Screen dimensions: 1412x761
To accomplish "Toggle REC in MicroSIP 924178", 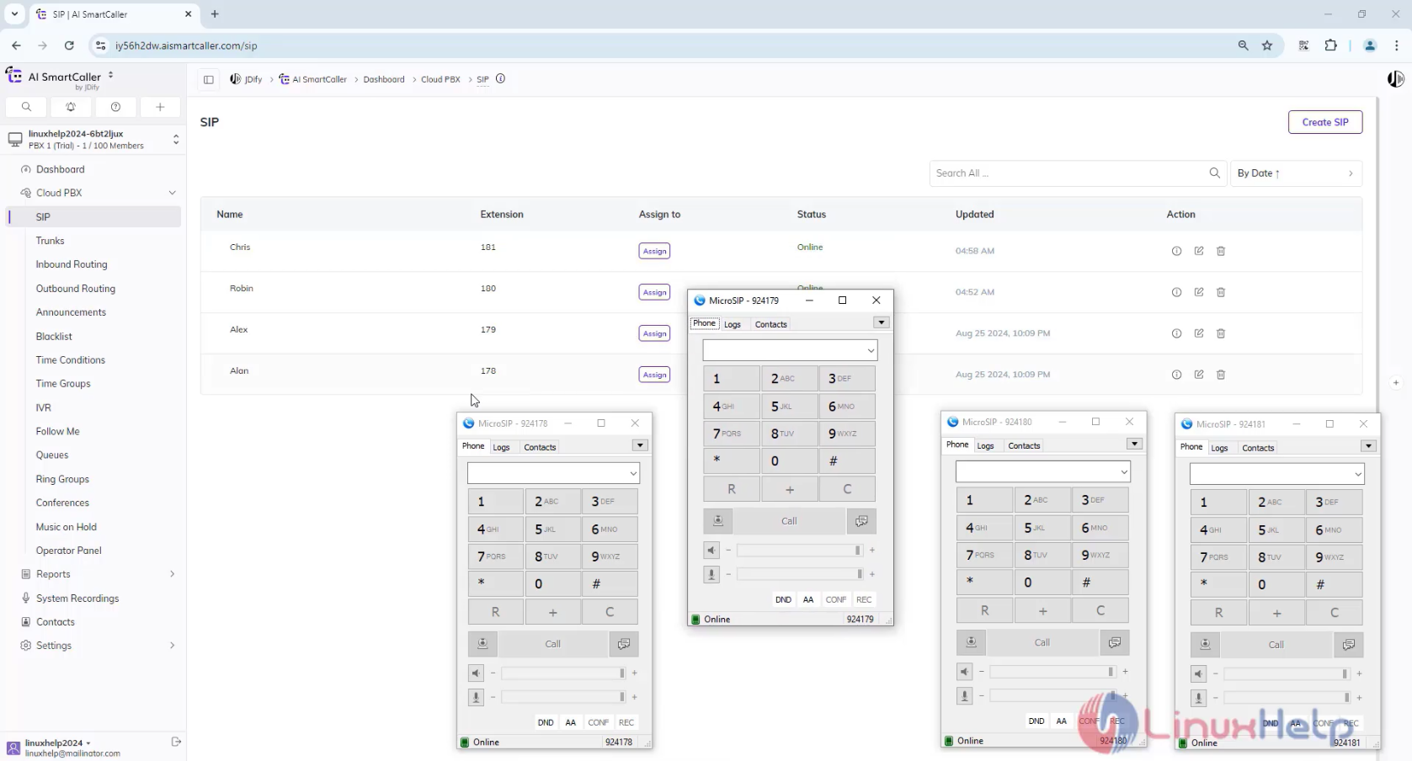I will coord(626,722).
